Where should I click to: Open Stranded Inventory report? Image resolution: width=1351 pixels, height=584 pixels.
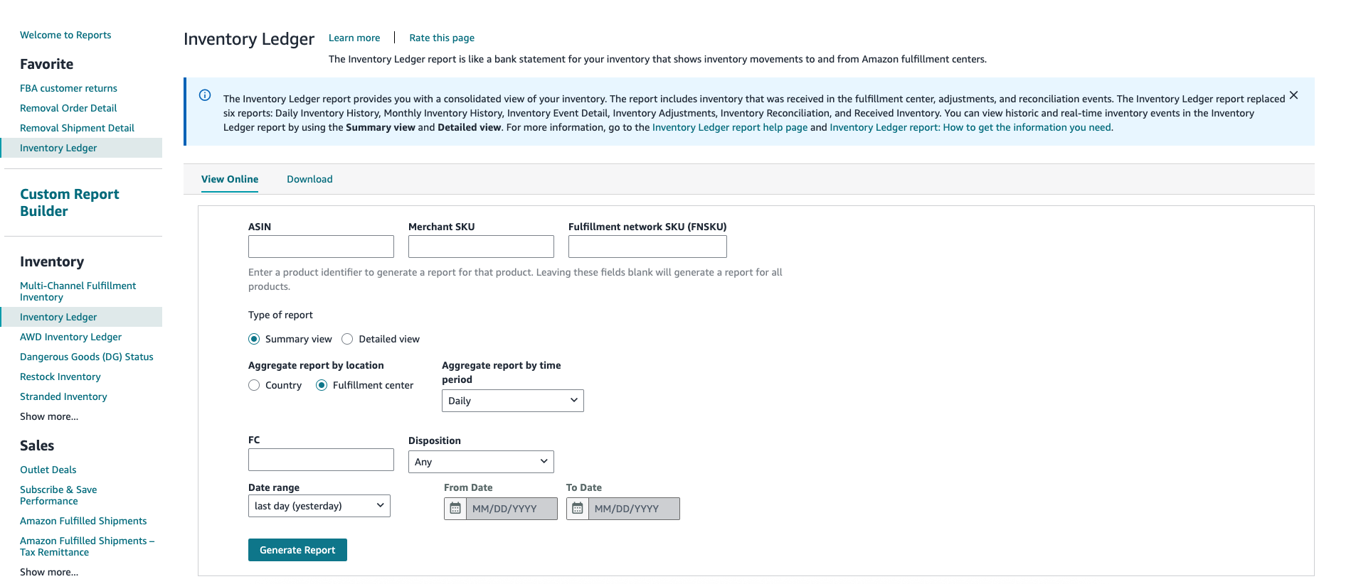(63, 396)
